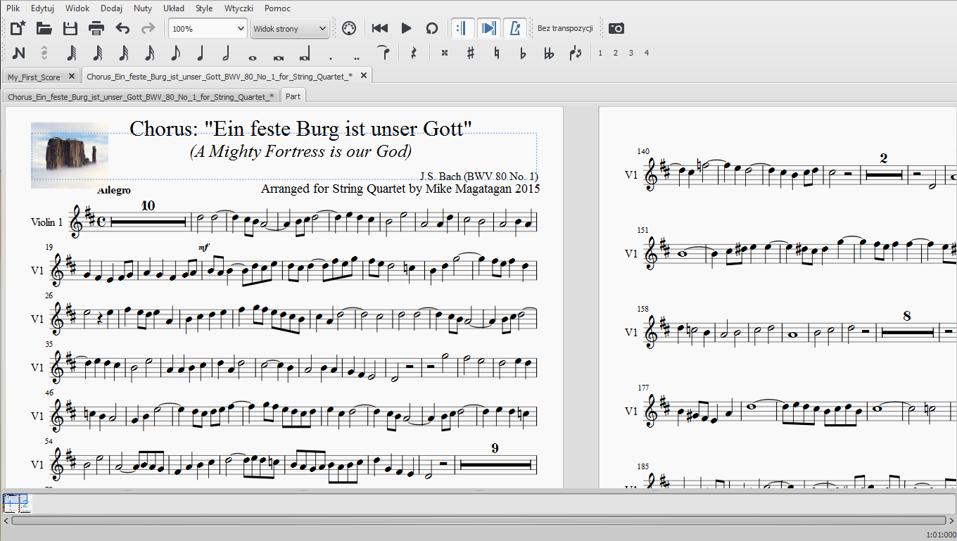Open image capture camera tool
The image size is (957, 541).
pyautogui.click(x=616, y=28)
